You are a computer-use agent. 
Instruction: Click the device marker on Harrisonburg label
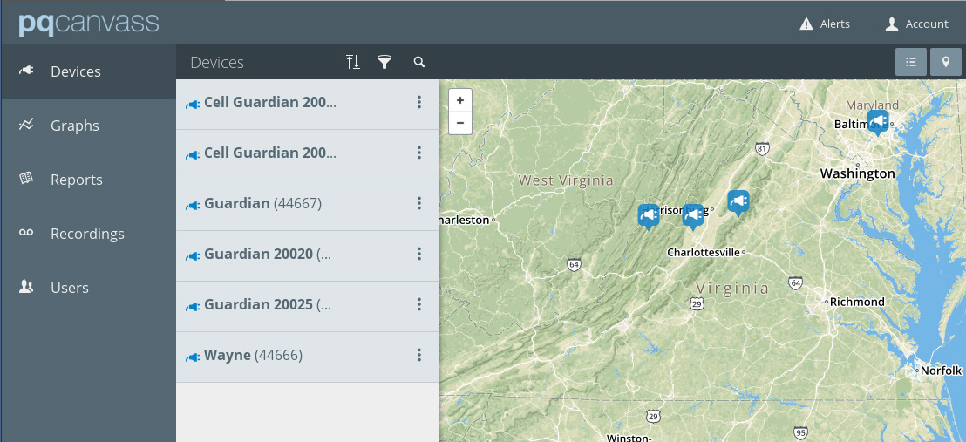pos(693,216)
